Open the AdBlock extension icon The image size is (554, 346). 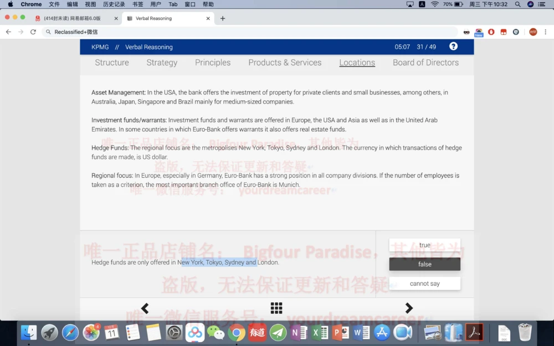[x=491, y=32]
